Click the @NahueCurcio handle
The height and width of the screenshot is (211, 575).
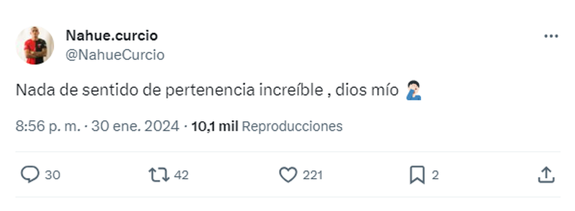[115, 55]
